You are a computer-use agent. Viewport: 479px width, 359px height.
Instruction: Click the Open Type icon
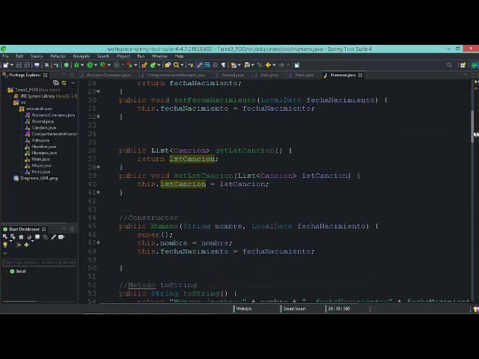168,65
